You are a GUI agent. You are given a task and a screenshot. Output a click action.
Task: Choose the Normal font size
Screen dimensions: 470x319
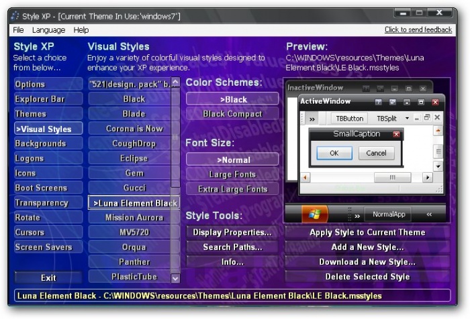pyautogui.click(x=232, y=159)
